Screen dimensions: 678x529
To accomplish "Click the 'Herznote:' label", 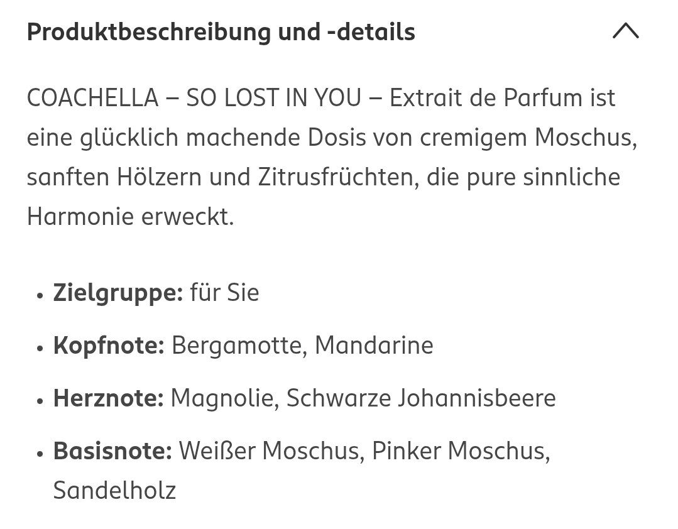I will coord(108,398).
